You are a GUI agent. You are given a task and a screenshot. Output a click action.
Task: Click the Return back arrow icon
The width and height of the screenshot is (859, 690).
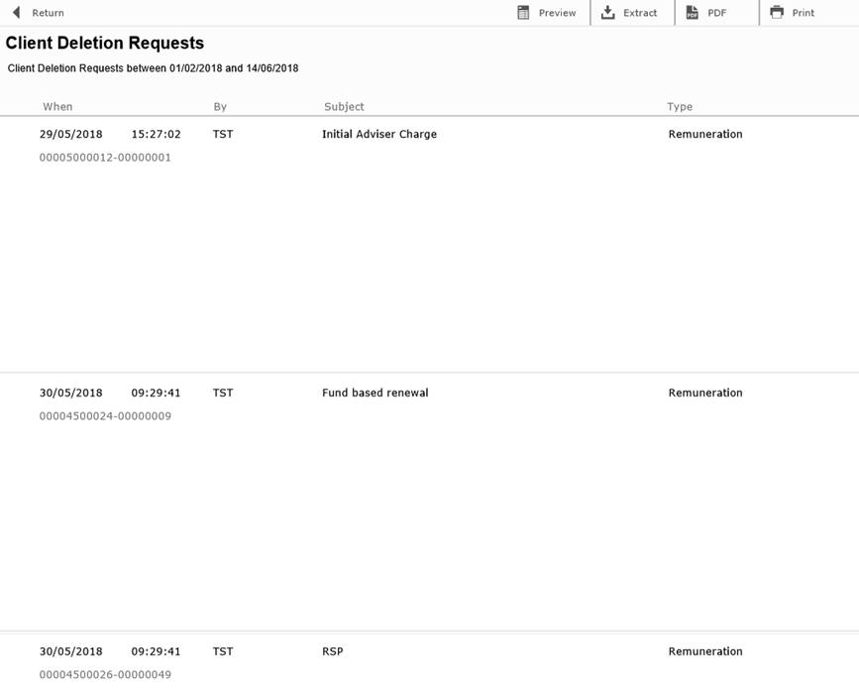click(17, 13)
